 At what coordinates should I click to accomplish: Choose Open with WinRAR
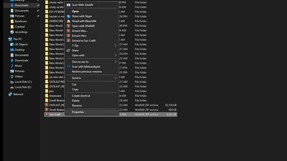(91, 26)
